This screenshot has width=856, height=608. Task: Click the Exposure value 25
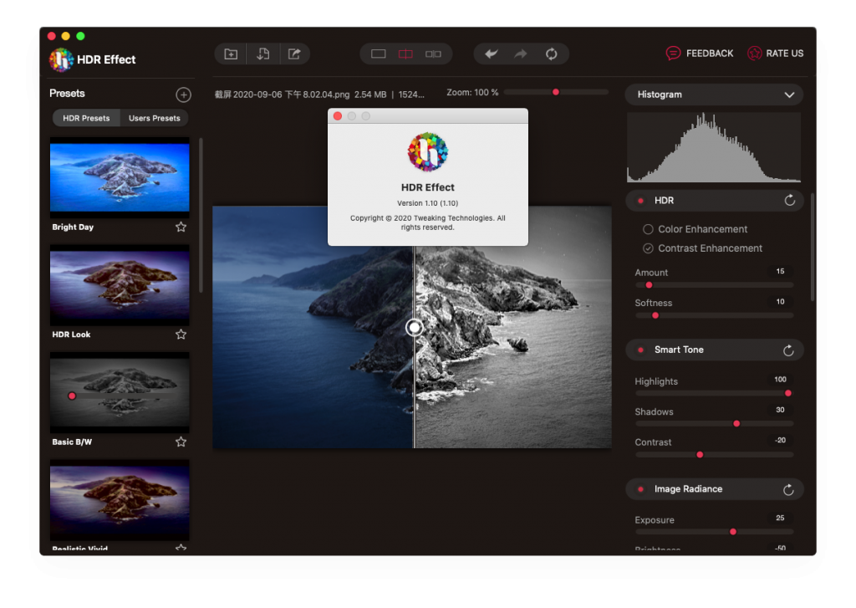[x=780, y=519]
